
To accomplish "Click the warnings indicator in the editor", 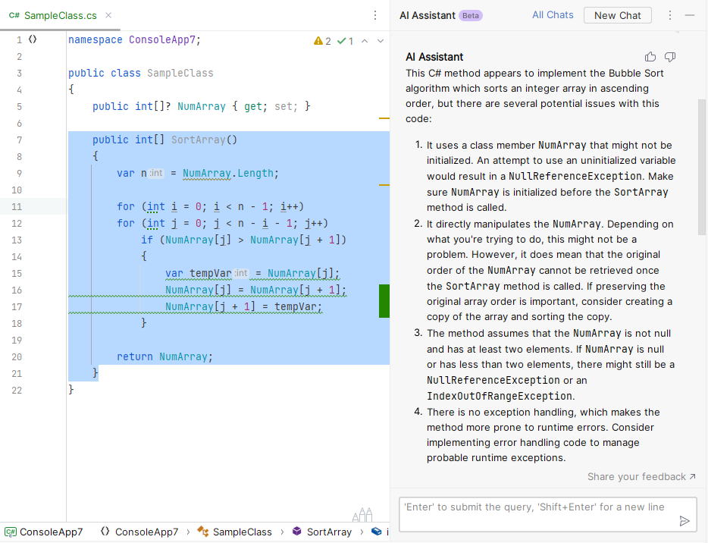I will click(320, 41).
